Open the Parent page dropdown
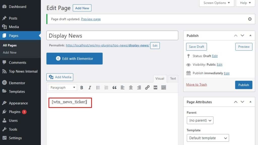This screenshot has width=258, height=145. (200, 120)
